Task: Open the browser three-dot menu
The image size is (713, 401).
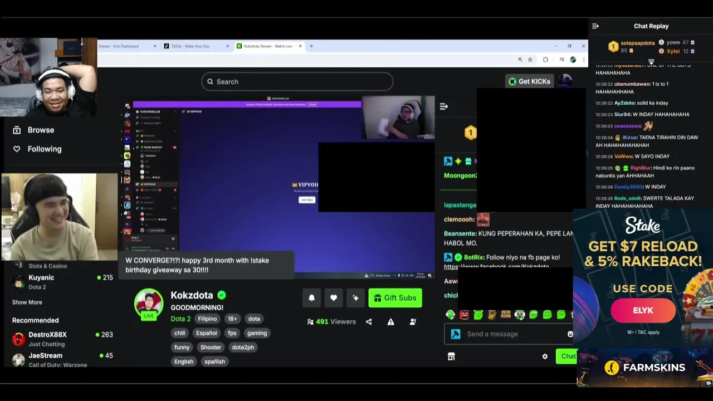Action: [x=583, y=60]
